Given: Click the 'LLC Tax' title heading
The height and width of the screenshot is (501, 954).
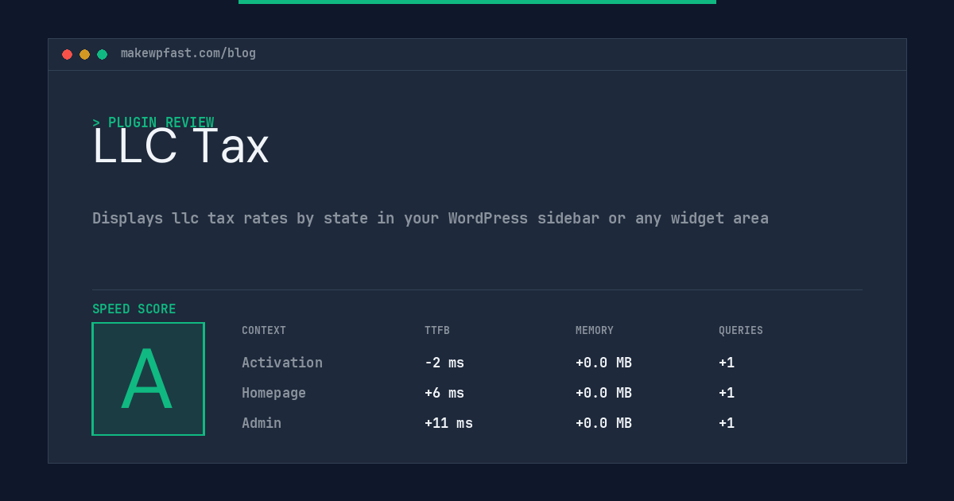Looking at the screenshot, I should coord(180,146).
